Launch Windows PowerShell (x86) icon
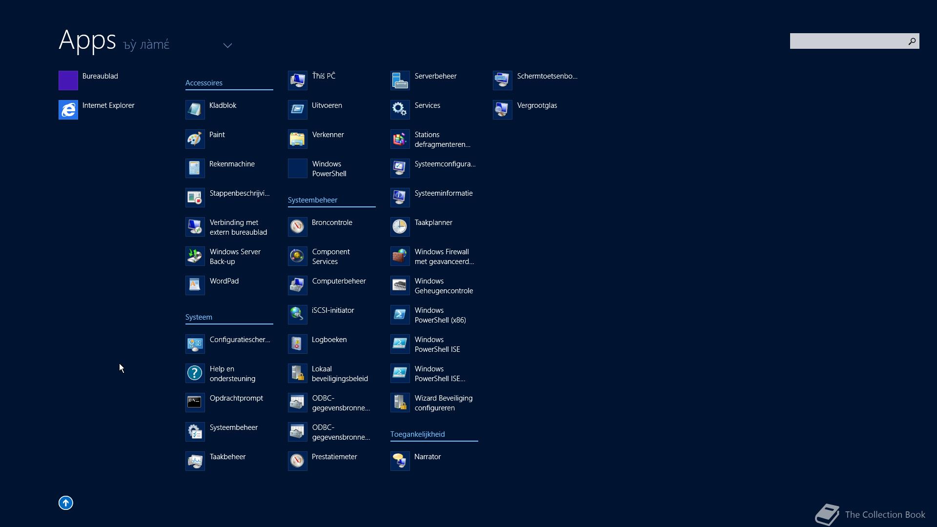The height and width of the screenshot is (527, 937). (x=400, y=315)
